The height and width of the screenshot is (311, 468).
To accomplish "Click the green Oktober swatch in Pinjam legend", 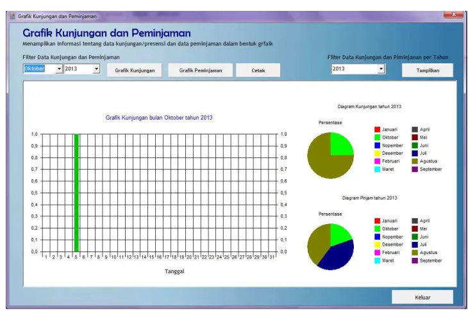I will point(377,229).
